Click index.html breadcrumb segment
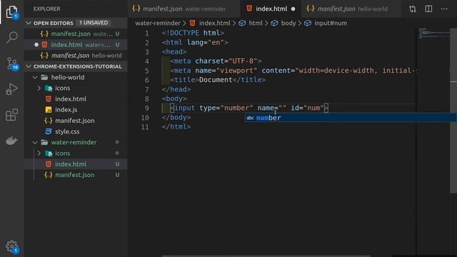Screen dimensions: 457x257 tap(210, 23)
